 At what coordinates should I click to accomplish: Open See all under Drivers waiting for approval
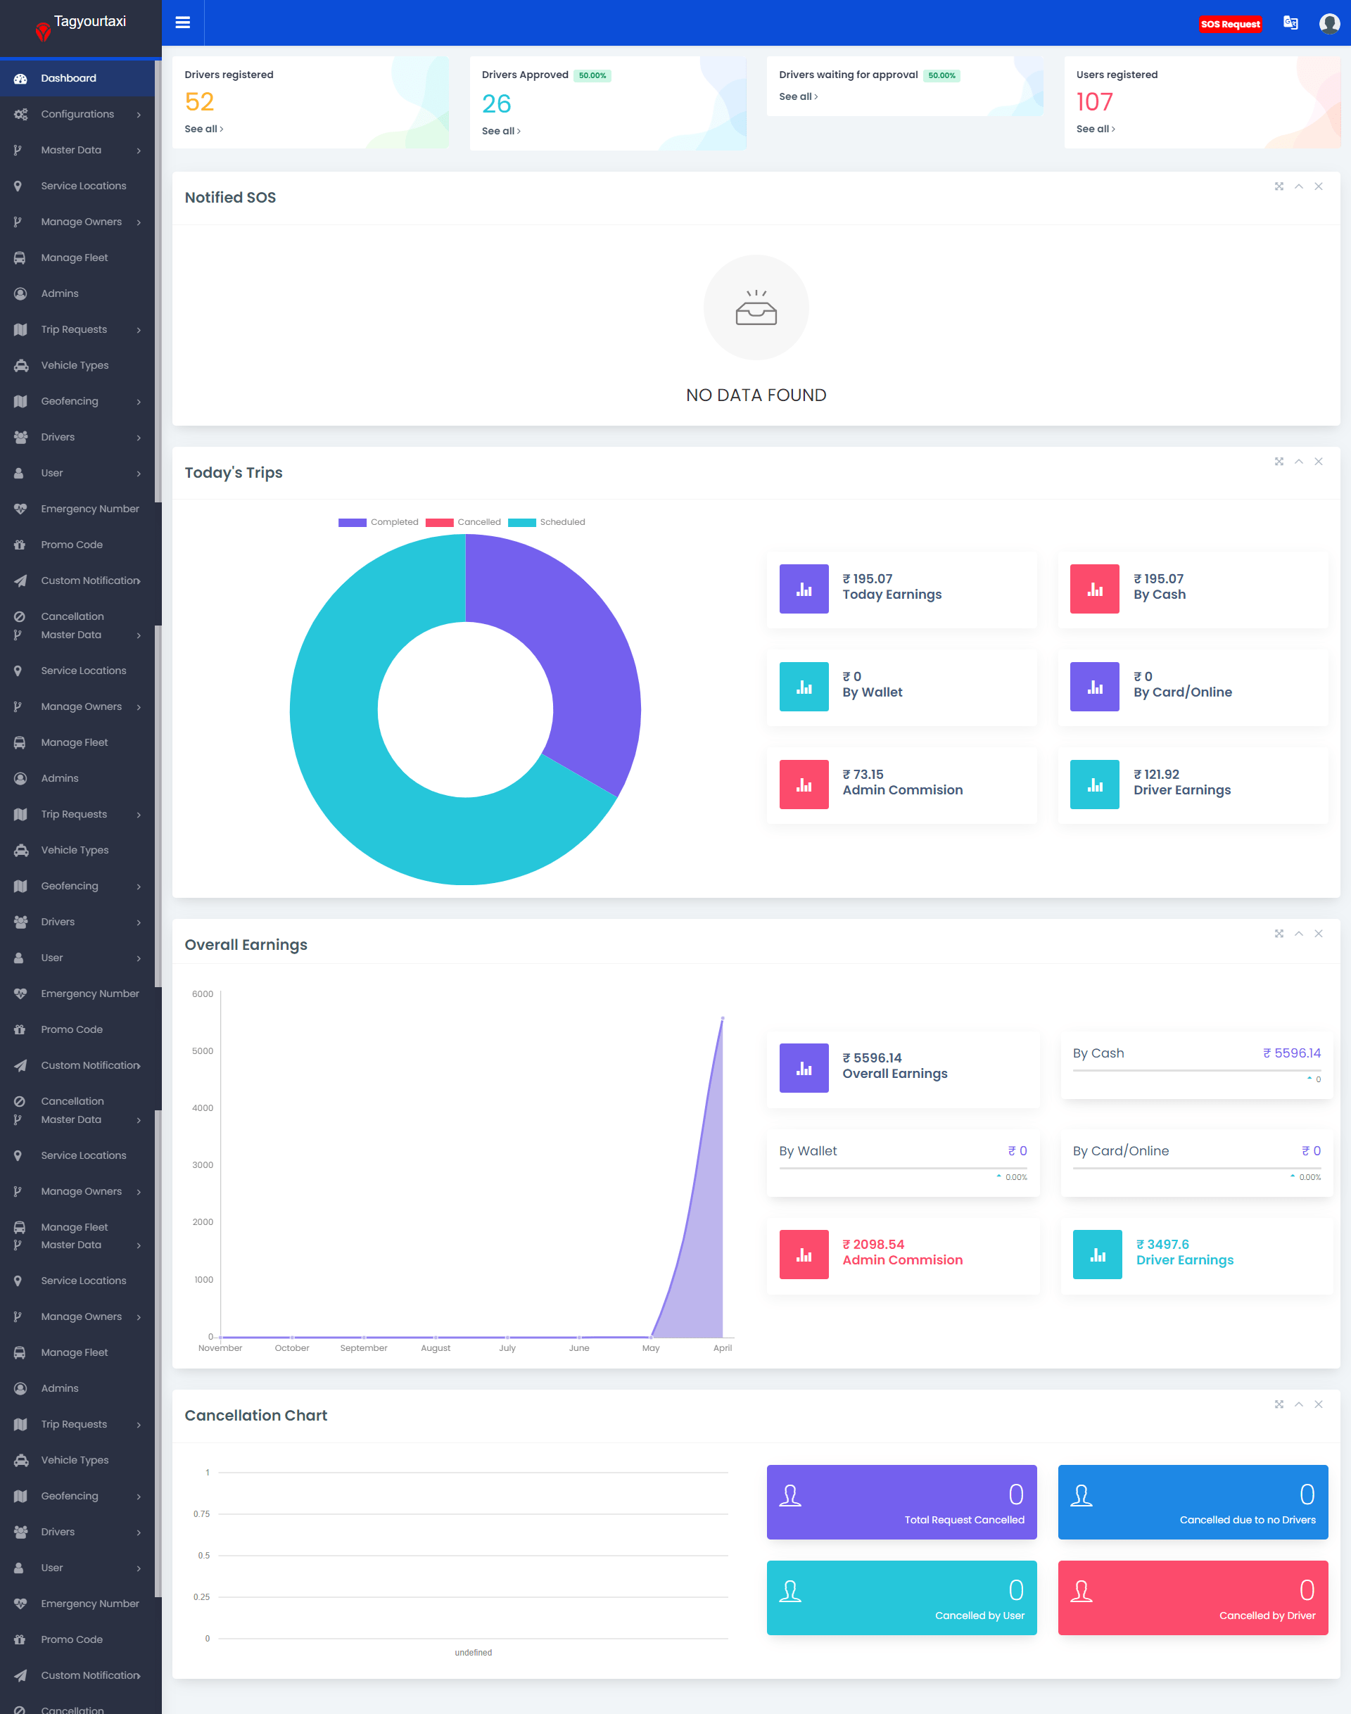point(799,96)
